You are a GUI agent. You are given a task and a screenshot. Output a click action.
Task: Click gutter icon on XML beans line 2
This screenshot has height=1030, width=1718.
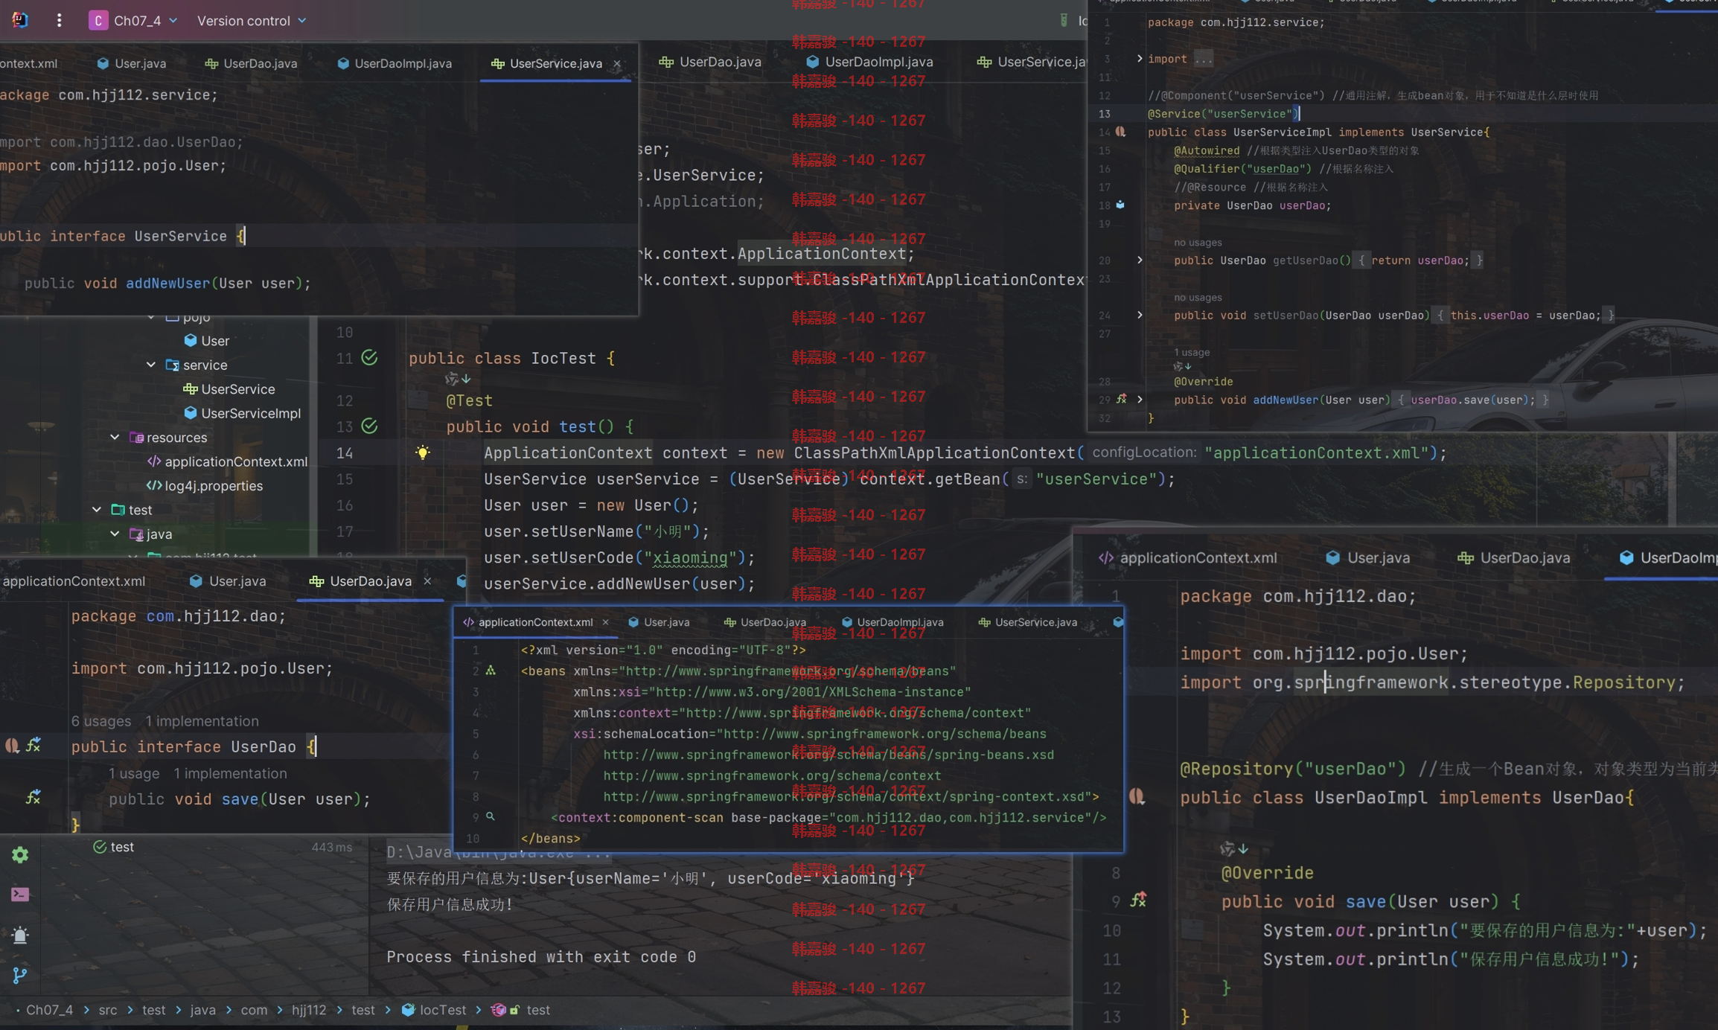pyautogui.click(x=491, y=671)
